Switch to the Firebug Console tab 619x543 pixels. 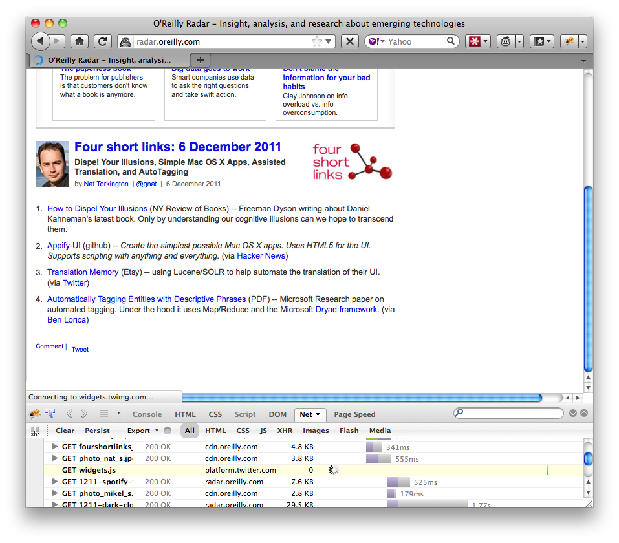tap(147, 414)
